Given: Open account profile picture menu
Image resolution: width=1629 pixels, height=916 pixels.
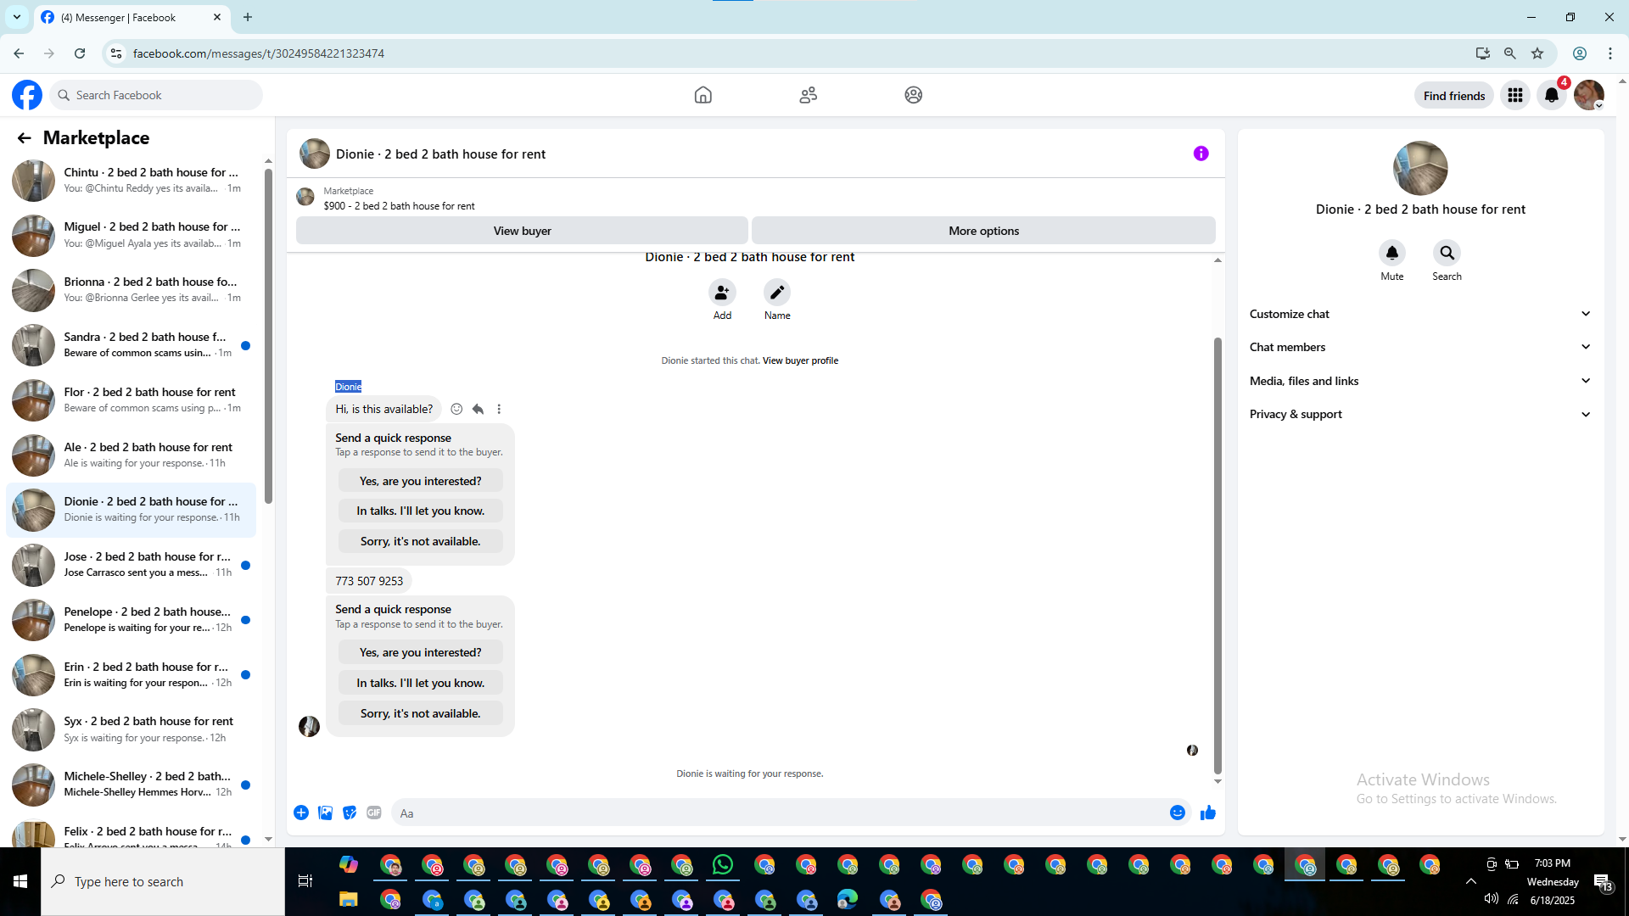Looking at the screenshot, I should 1589,95.
